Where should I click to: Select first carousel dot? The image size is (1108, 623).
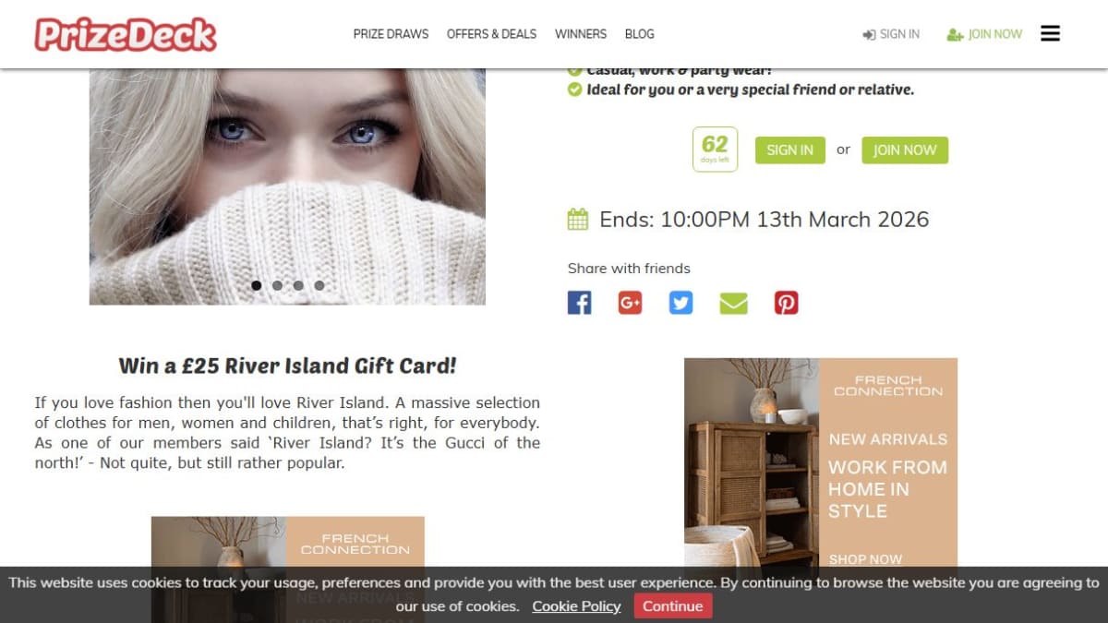coord(256,285)
